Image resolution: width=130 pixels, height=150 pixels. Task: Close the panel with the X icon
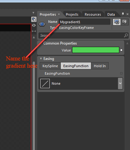(x=127, y=14)
